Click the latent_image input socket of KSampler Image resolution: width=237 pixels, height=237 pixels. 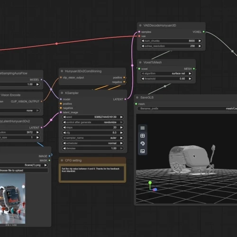point(61,112)
